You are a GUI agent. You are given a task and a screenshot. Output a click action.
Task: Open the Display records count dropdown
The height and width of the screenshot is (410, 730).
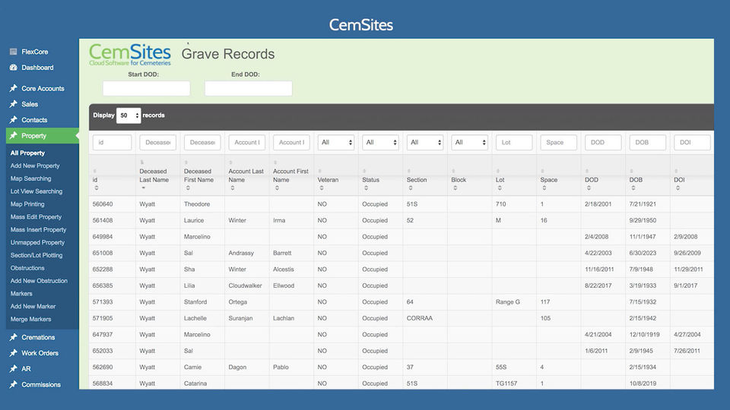(x=129, y=115)
